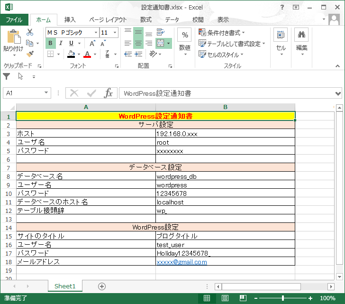Collapse the ribbon with the up chevron

tap(337, 66)
